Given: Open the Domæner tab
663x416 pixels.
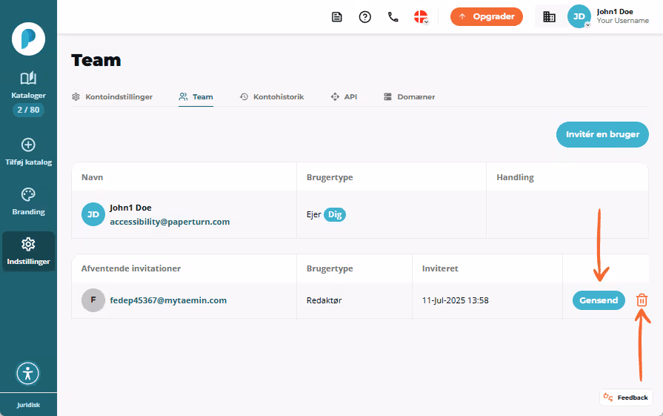Looking at the screenshot, I should pyautogui.click(x=410, y=97).
